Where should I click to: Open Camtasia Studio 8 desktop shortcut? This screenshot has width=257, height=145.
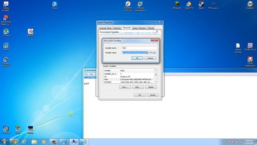point(6,62)
